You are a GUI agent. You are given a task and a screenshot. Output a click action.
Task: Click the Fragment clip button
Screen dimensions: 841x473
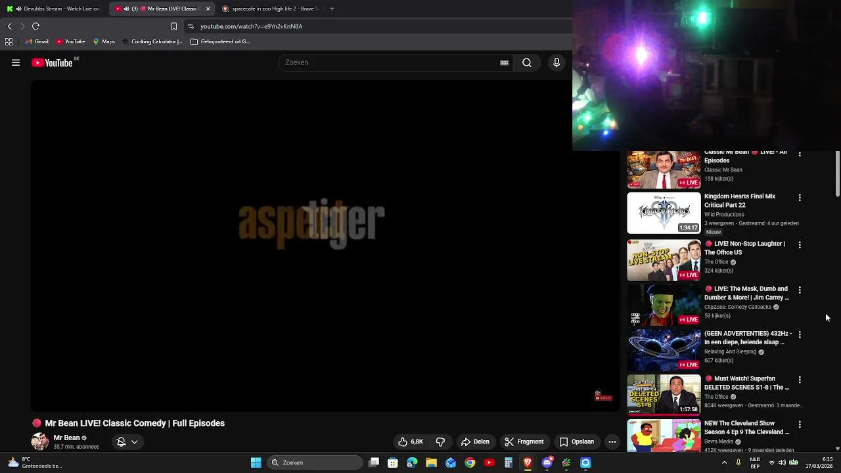pyautogui.click(x=524, y=441)
